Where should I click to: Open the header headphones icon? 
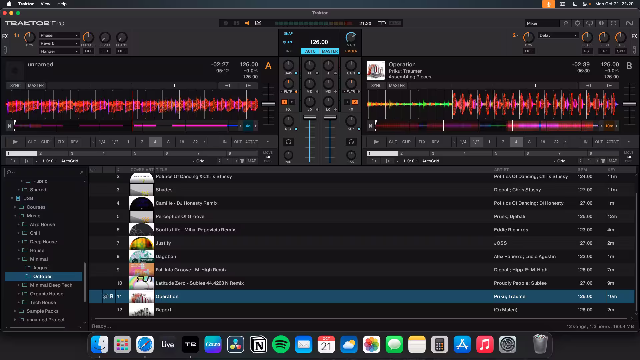[x=589, y=23]
